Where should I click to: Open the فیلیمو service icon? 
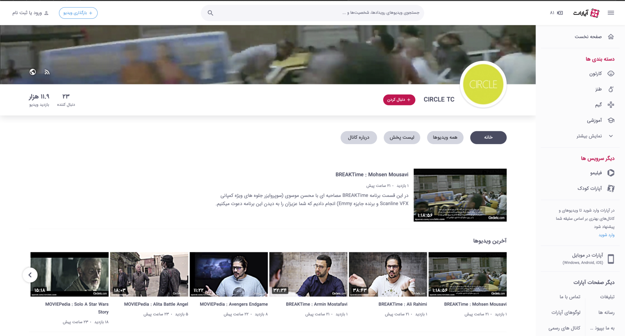tap(611, 173)
